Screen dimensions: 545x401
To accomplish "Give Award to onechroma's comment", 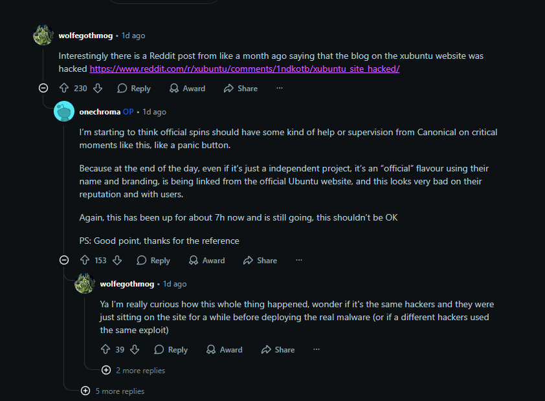I will 206,261.
